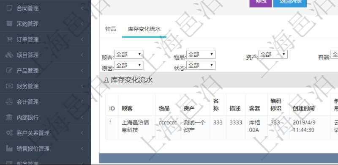The width and height of the screenshot is (338, 165).
Task: Click the 客户关系管理 gears icon
Action: coord(9,133)
